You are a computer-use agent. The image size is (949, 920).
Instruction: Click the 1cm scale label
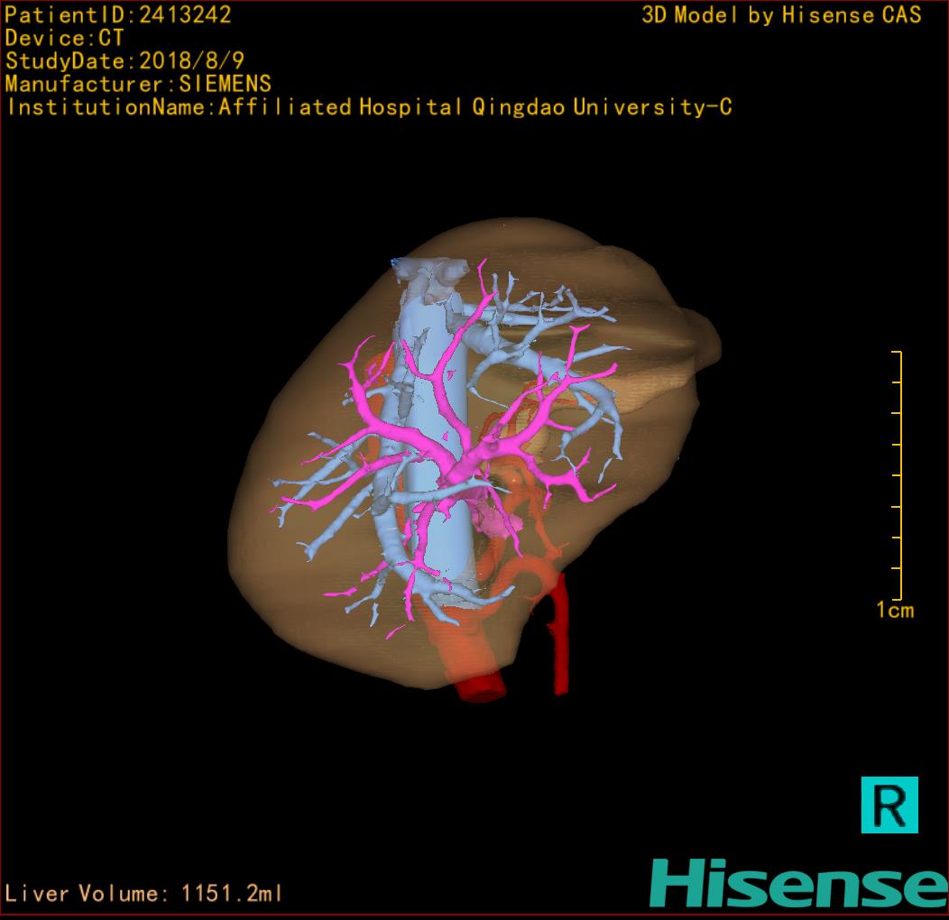(x=894, y=611)
